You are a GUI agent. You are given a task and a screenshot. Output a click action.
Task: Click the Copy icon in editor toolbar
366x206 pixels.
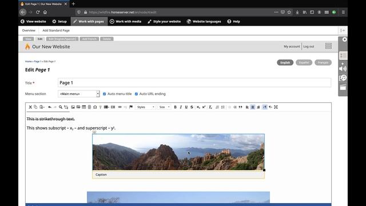[x=35, y=107]
